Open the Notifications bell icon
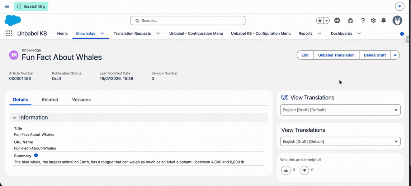Screen dimensions: 411x186 tap(384, 20)
